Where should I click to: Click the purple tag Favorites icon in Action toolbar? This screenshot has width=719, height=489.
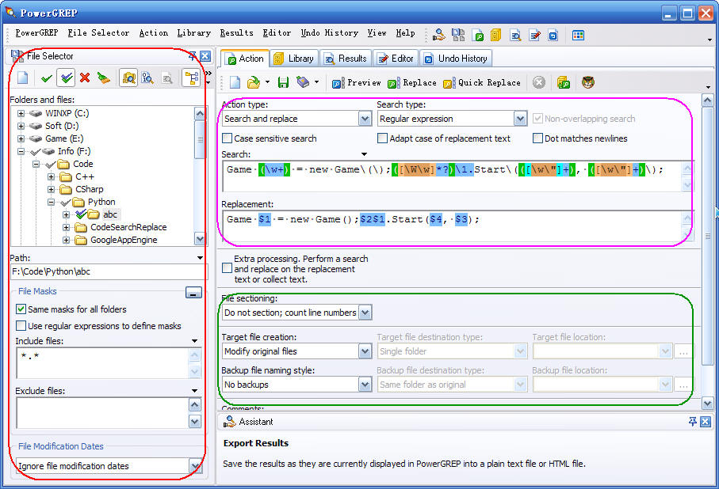[303, 82]
